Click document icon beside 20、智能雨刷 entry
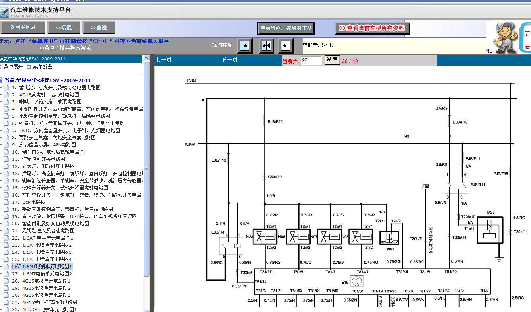531x312 pixels. tap(6, 224)
